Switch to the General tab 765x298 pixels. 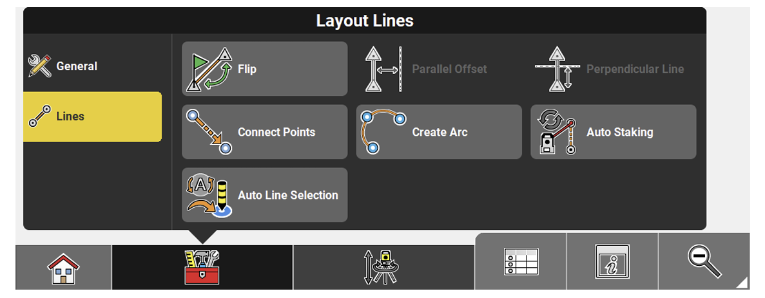coord(77,66)
